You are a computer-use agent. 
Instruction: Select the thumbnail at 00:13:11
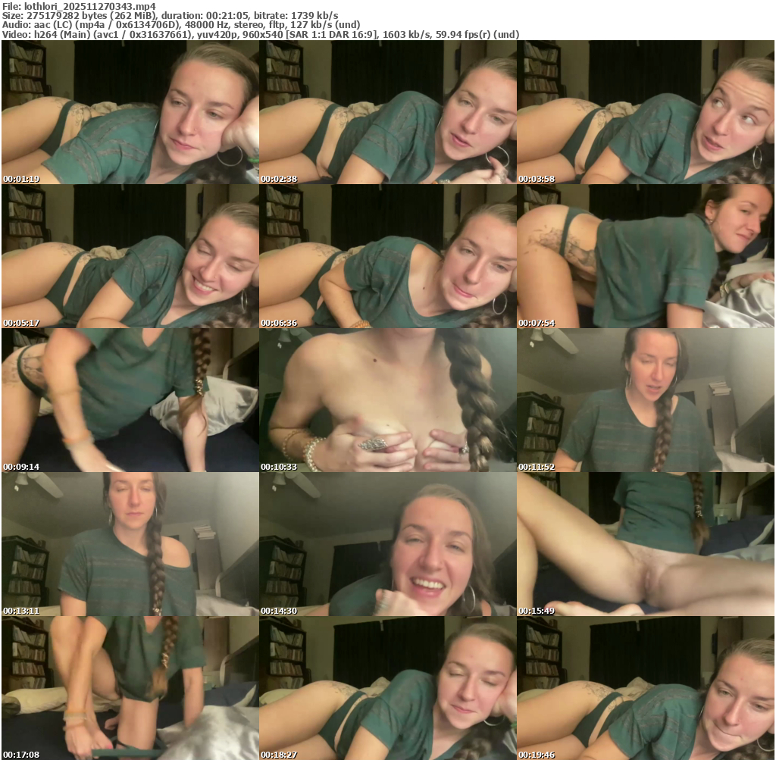point(130,544)
